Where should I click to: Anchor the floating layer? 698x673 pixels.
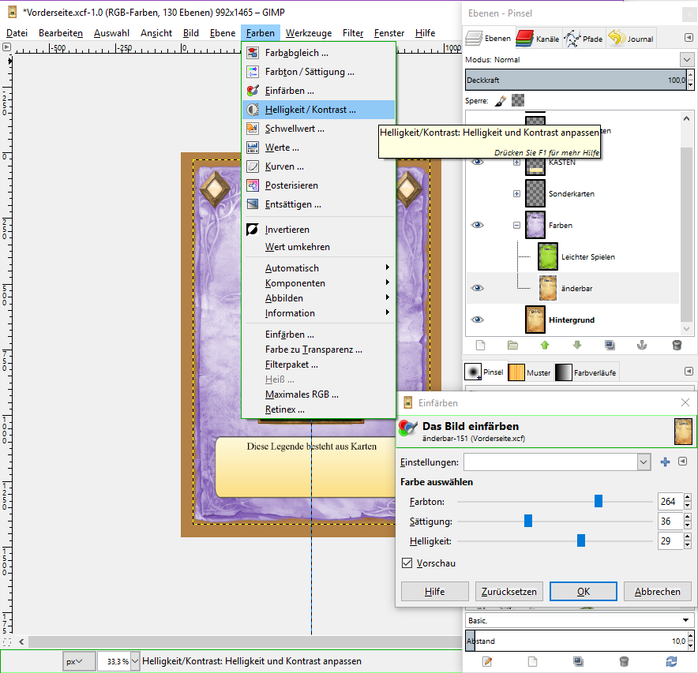(643, 345)
